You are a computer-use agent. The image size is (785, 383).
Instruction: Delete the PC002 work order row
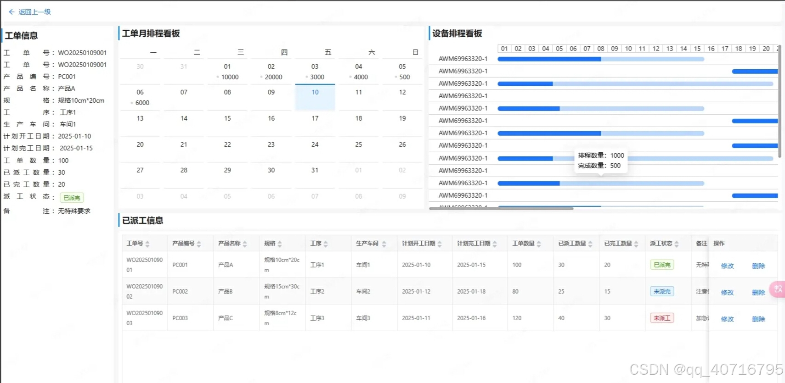coord(758,293)
